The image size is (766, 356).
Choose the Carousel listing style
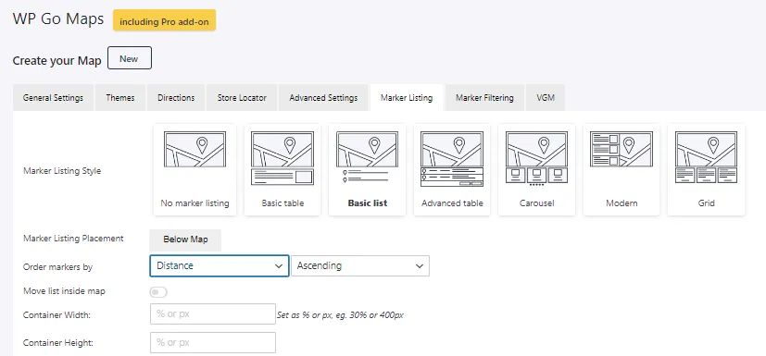click(536, 169)
